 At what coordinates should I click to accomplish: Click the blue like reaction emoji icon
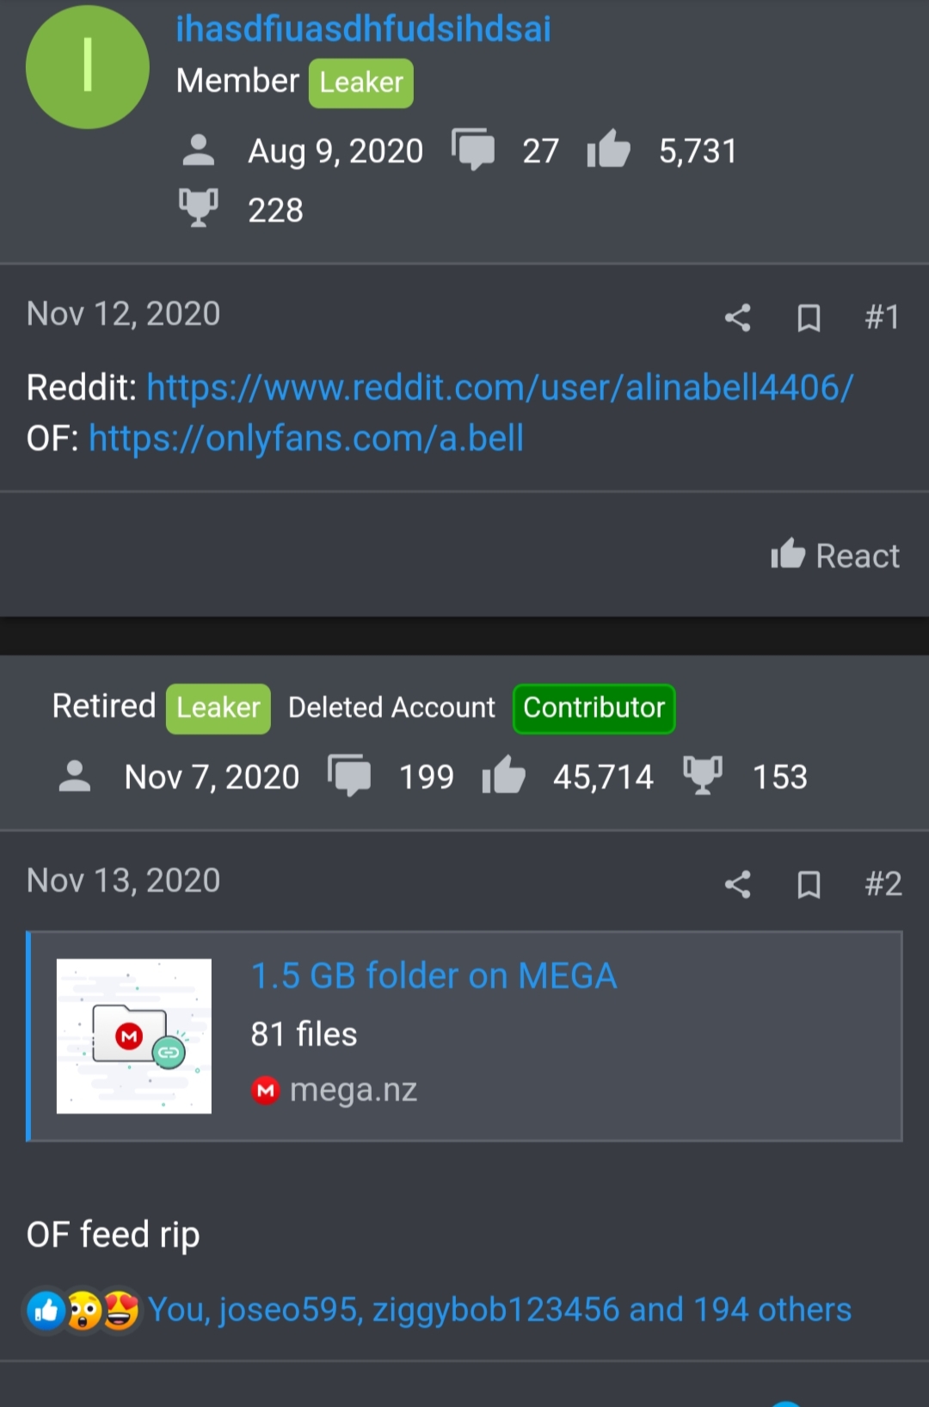click(x=46, y=1311)
